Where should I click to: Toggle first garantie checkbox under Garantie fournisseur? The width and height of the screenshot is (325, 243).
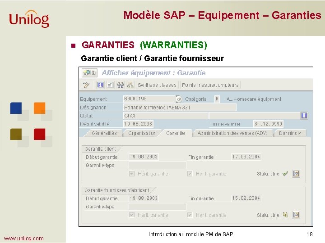tap(132, 215)
